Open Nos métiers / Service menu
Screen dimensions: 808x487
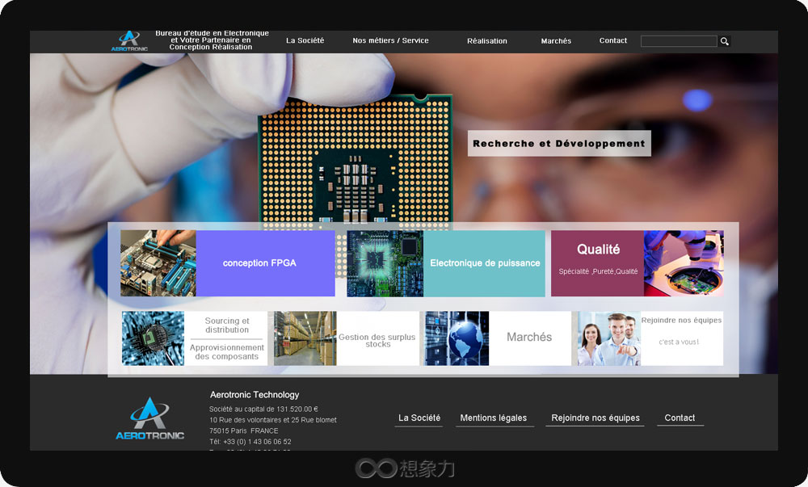(x=390, y=40)
